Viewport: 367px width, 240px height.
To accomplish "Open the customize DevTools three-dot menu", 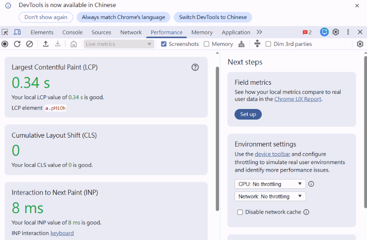I will [x=348, y=32].
